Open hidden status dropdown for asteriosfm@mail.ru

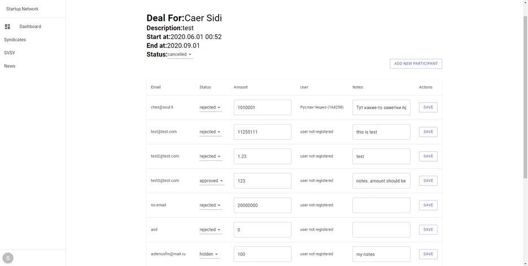tap(209, 254)
